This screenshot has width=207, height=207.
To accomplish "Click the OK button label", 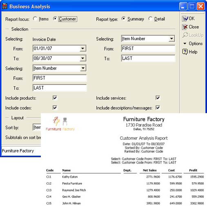I will 191,18.
